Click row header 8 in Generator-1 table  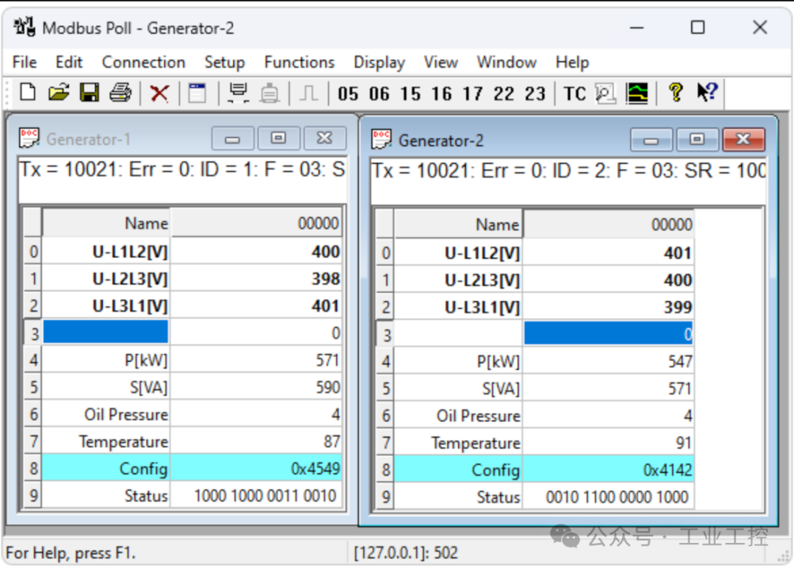point(33,469)
